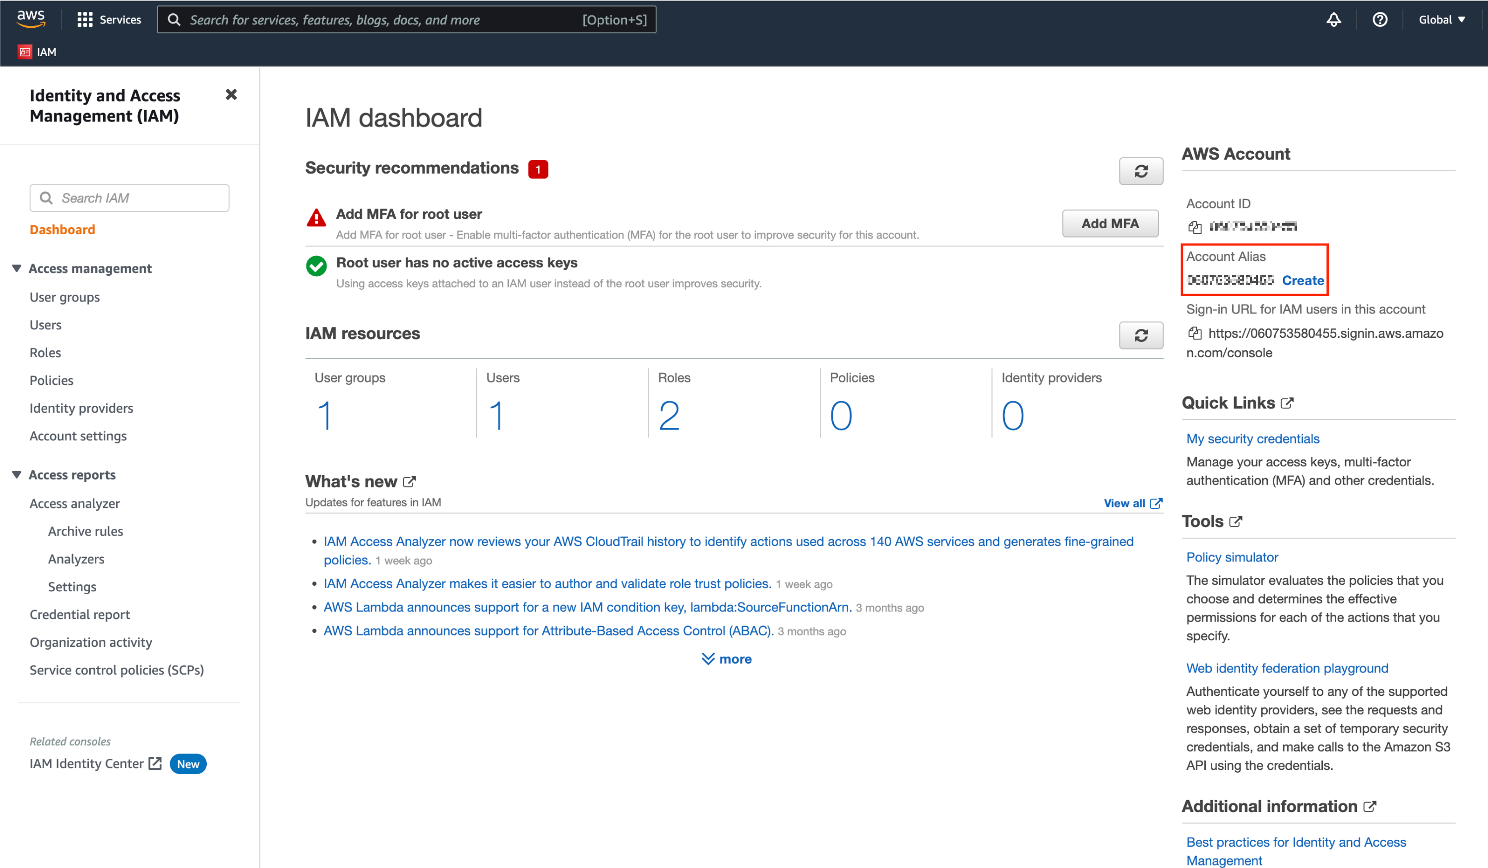Open Policy simulator link
Viewport: 1488px width, 868px height.
point(1232,558)
